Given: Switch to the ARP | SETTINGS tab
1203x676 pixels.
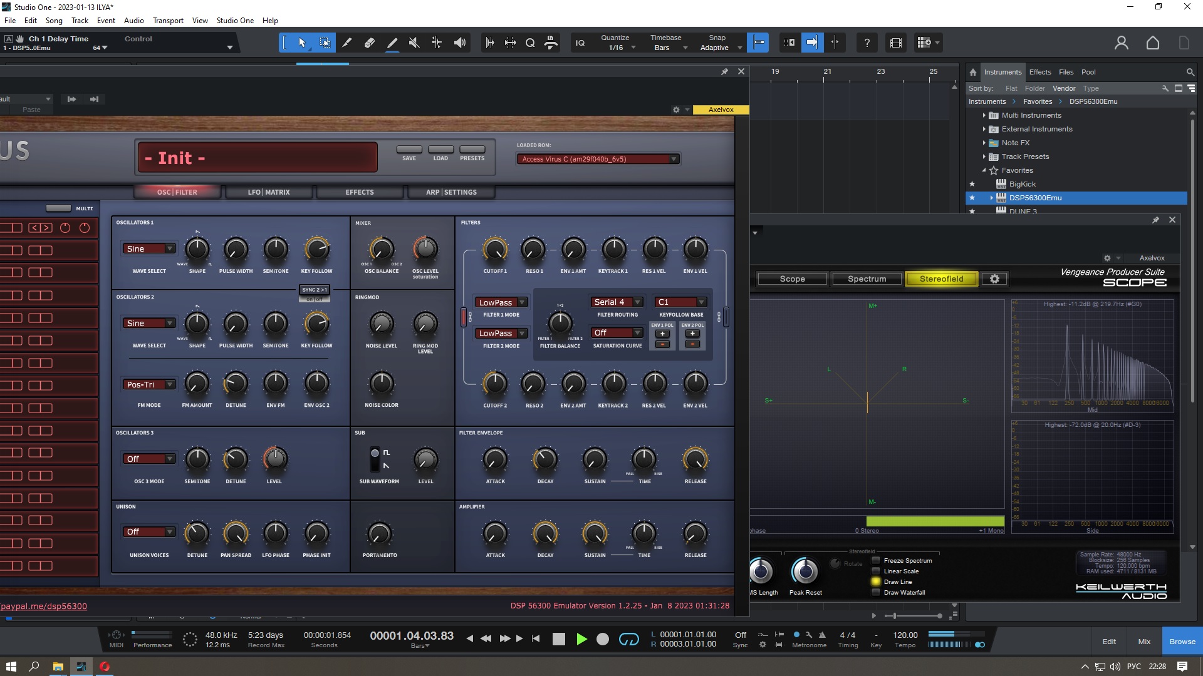Looking at the screenshot, I should [x=451, y=192].
